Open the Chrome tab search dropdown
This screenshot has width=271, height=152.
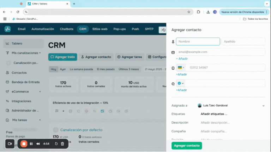(x=267, y=4)
